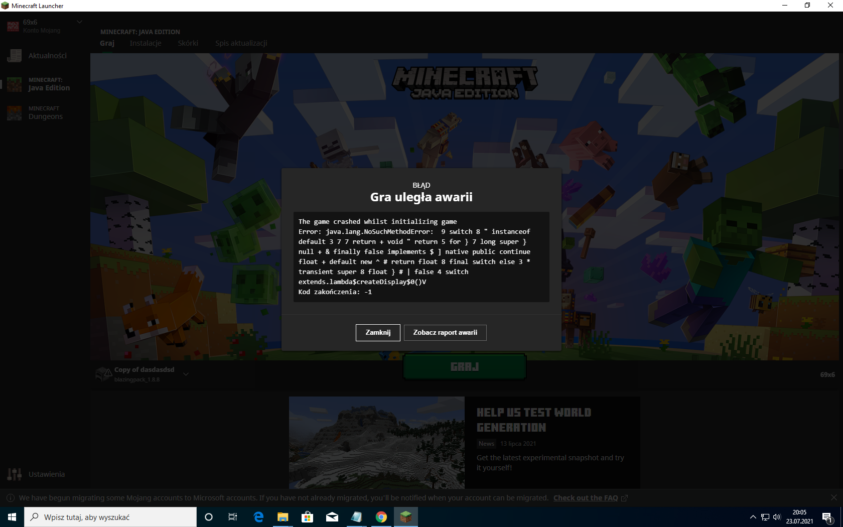Expand the 69x6 account dropdown

click(x=79, y=22)
